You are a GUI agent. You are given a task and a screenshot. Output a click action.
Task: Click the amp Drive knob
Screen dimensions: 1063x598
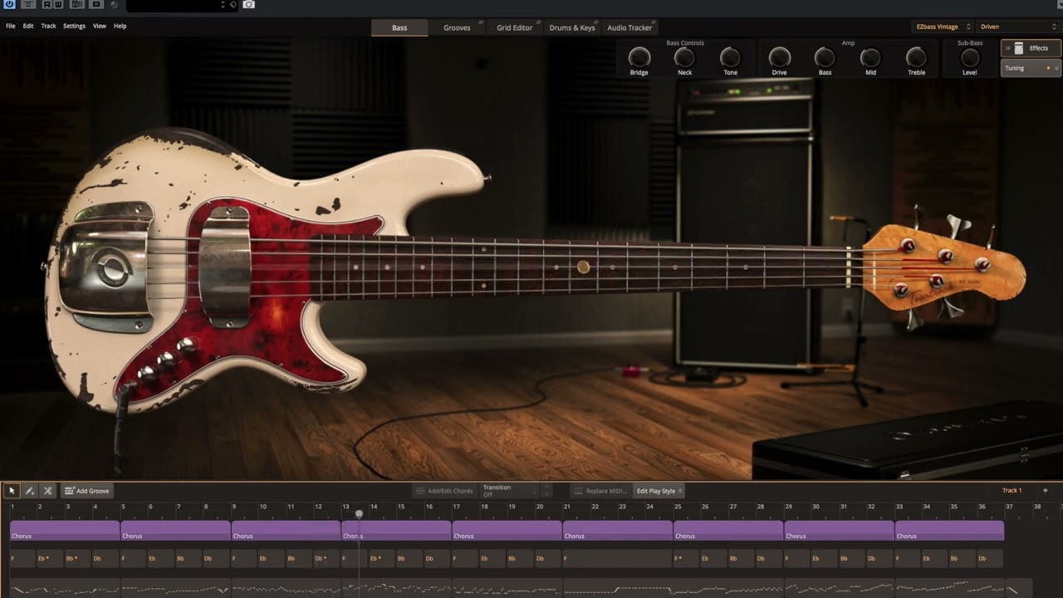[779, 57]
